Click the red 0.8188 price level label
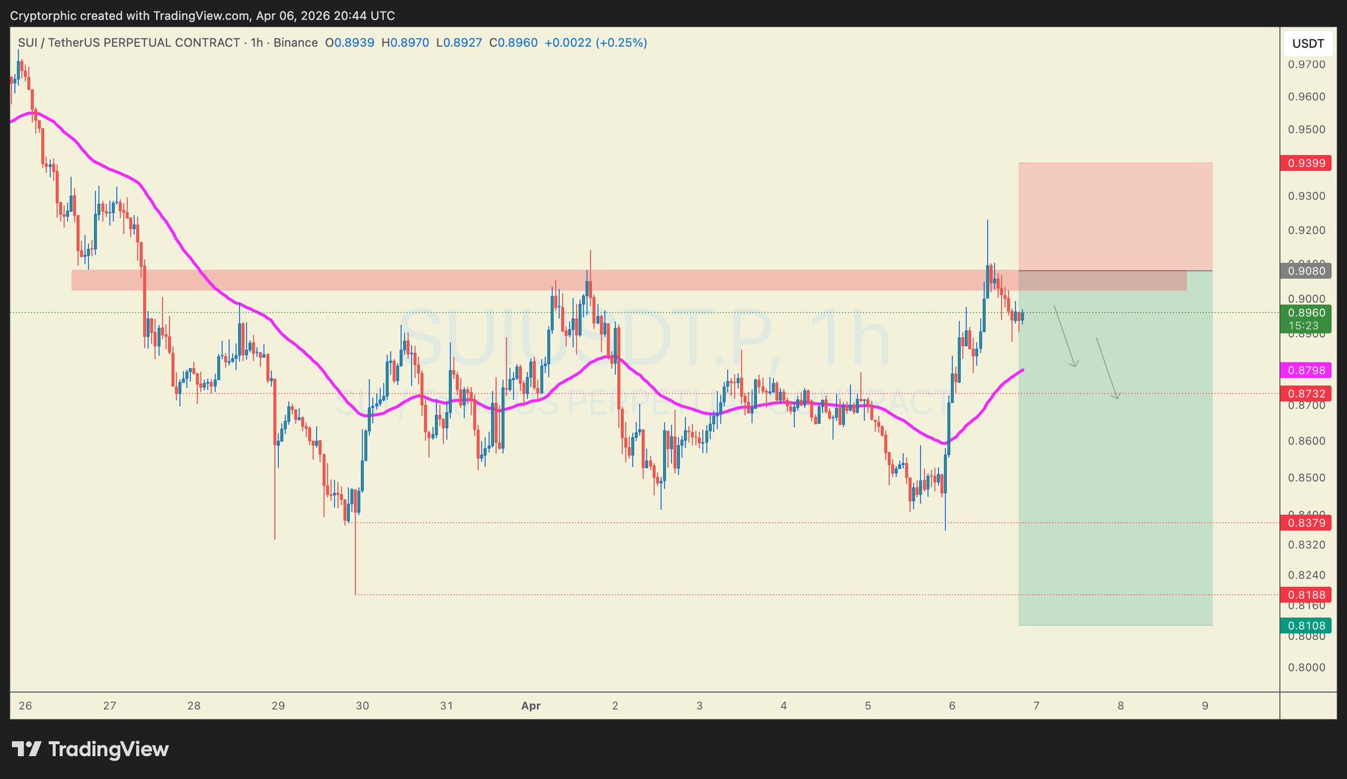This screenshot has width=1347, height=779. click(1306, 595)
